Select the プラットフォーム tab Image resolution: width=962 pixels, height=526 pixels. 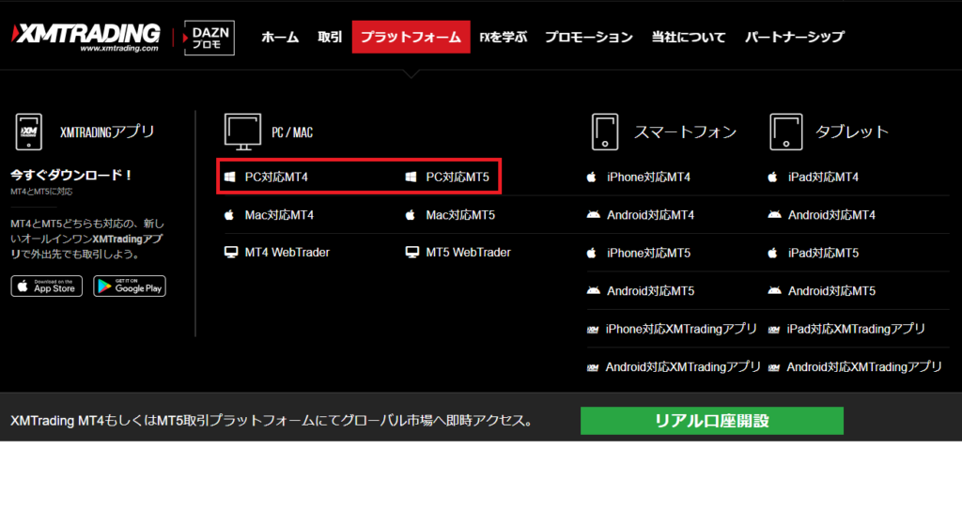[x=411, y=38]
